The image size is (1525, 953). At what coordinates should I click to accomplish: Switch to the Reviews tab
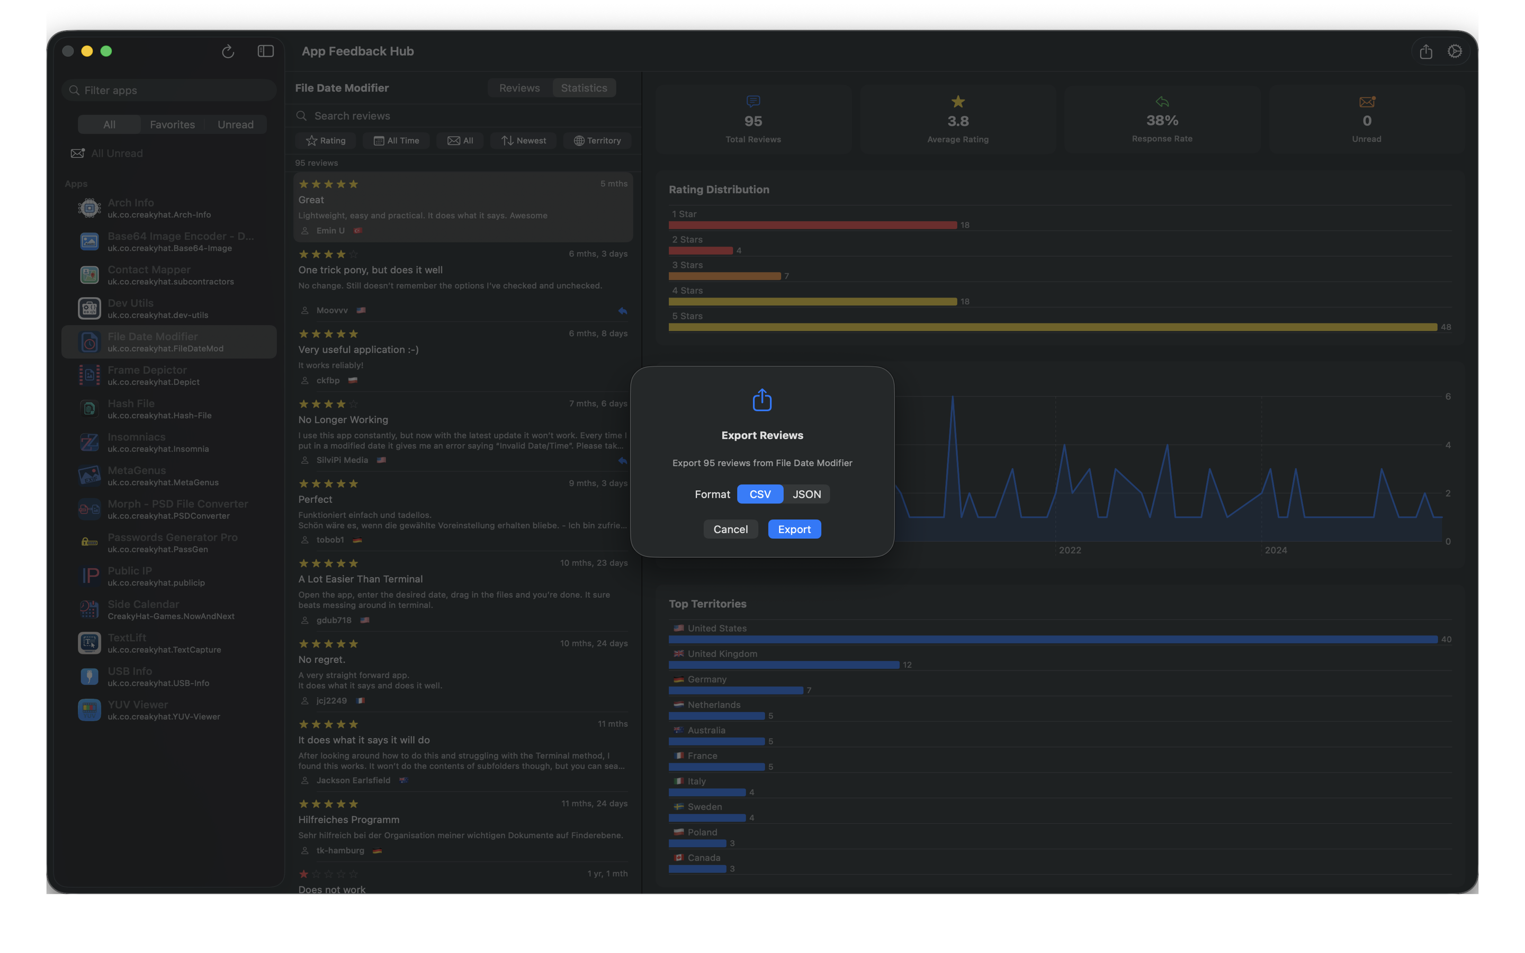pos(518,87)
